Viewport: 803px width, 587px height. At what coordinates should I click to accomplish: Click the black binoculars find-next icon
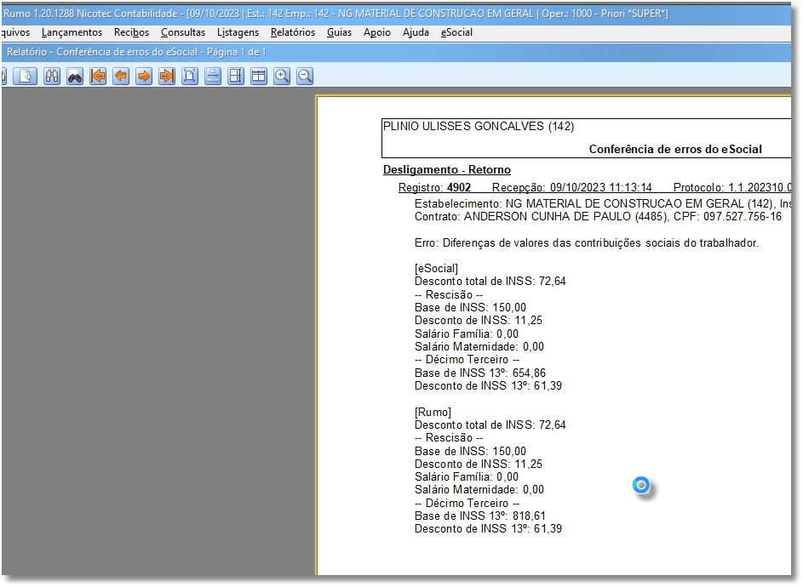(x=75, y=77)
